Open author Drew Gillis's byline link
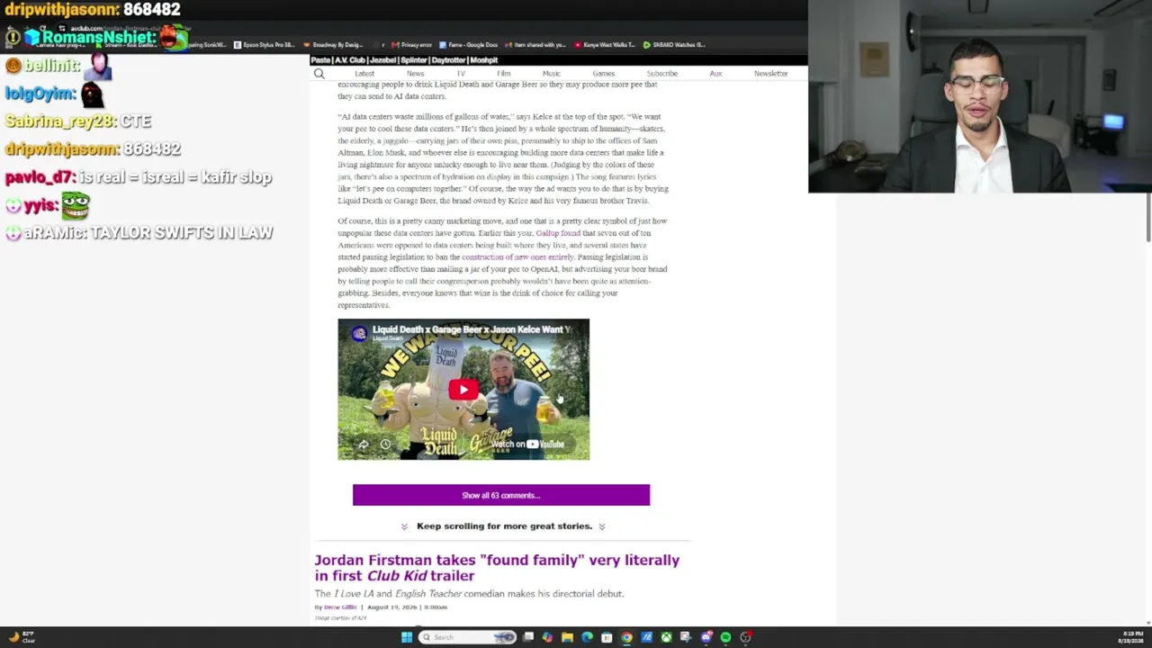This screenshot has width=1152, height=648. pyautogui.click(x=340, y=607)
